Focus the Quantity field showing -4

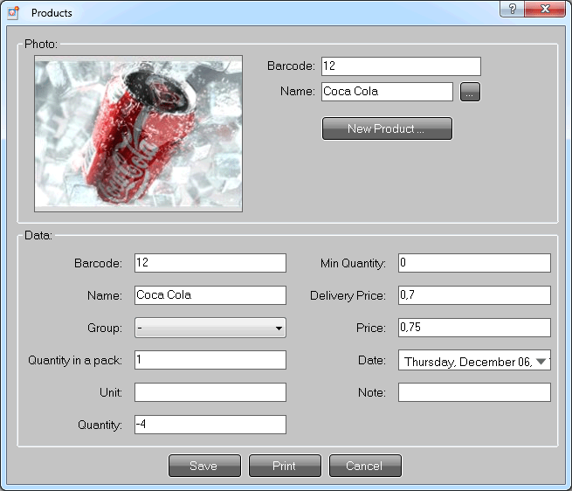[210, 425]
